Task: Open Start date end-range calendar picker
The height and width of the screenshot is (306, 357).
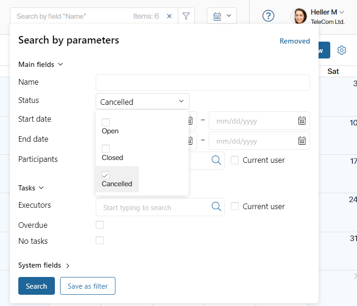Action: (x=302, y=121)
